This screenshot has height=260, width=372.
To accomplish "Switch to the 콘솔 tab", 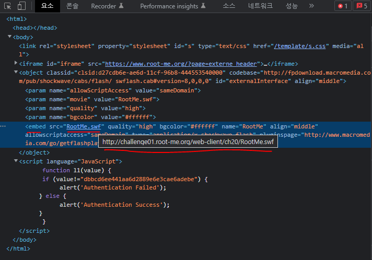I will 72,6.
